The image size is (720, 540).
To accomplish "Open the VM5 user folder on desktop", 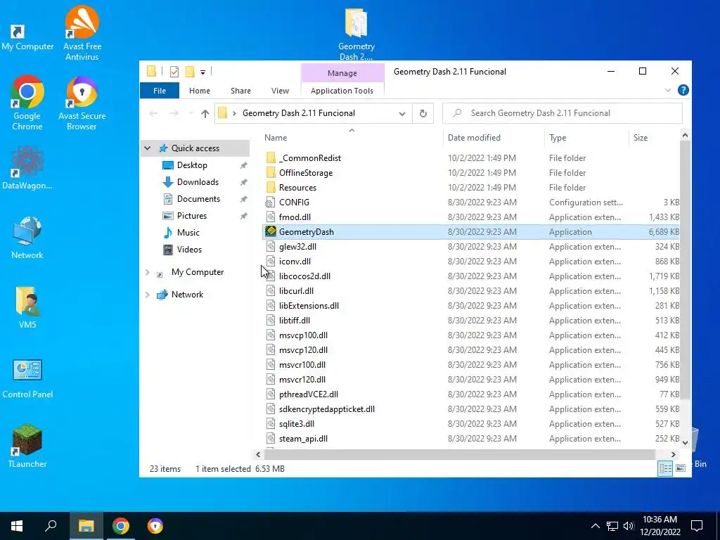I will point(27,308).
